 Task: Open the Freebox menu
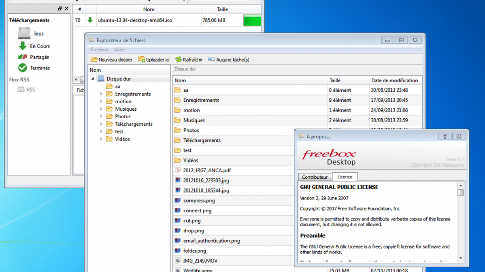[99, 49]
